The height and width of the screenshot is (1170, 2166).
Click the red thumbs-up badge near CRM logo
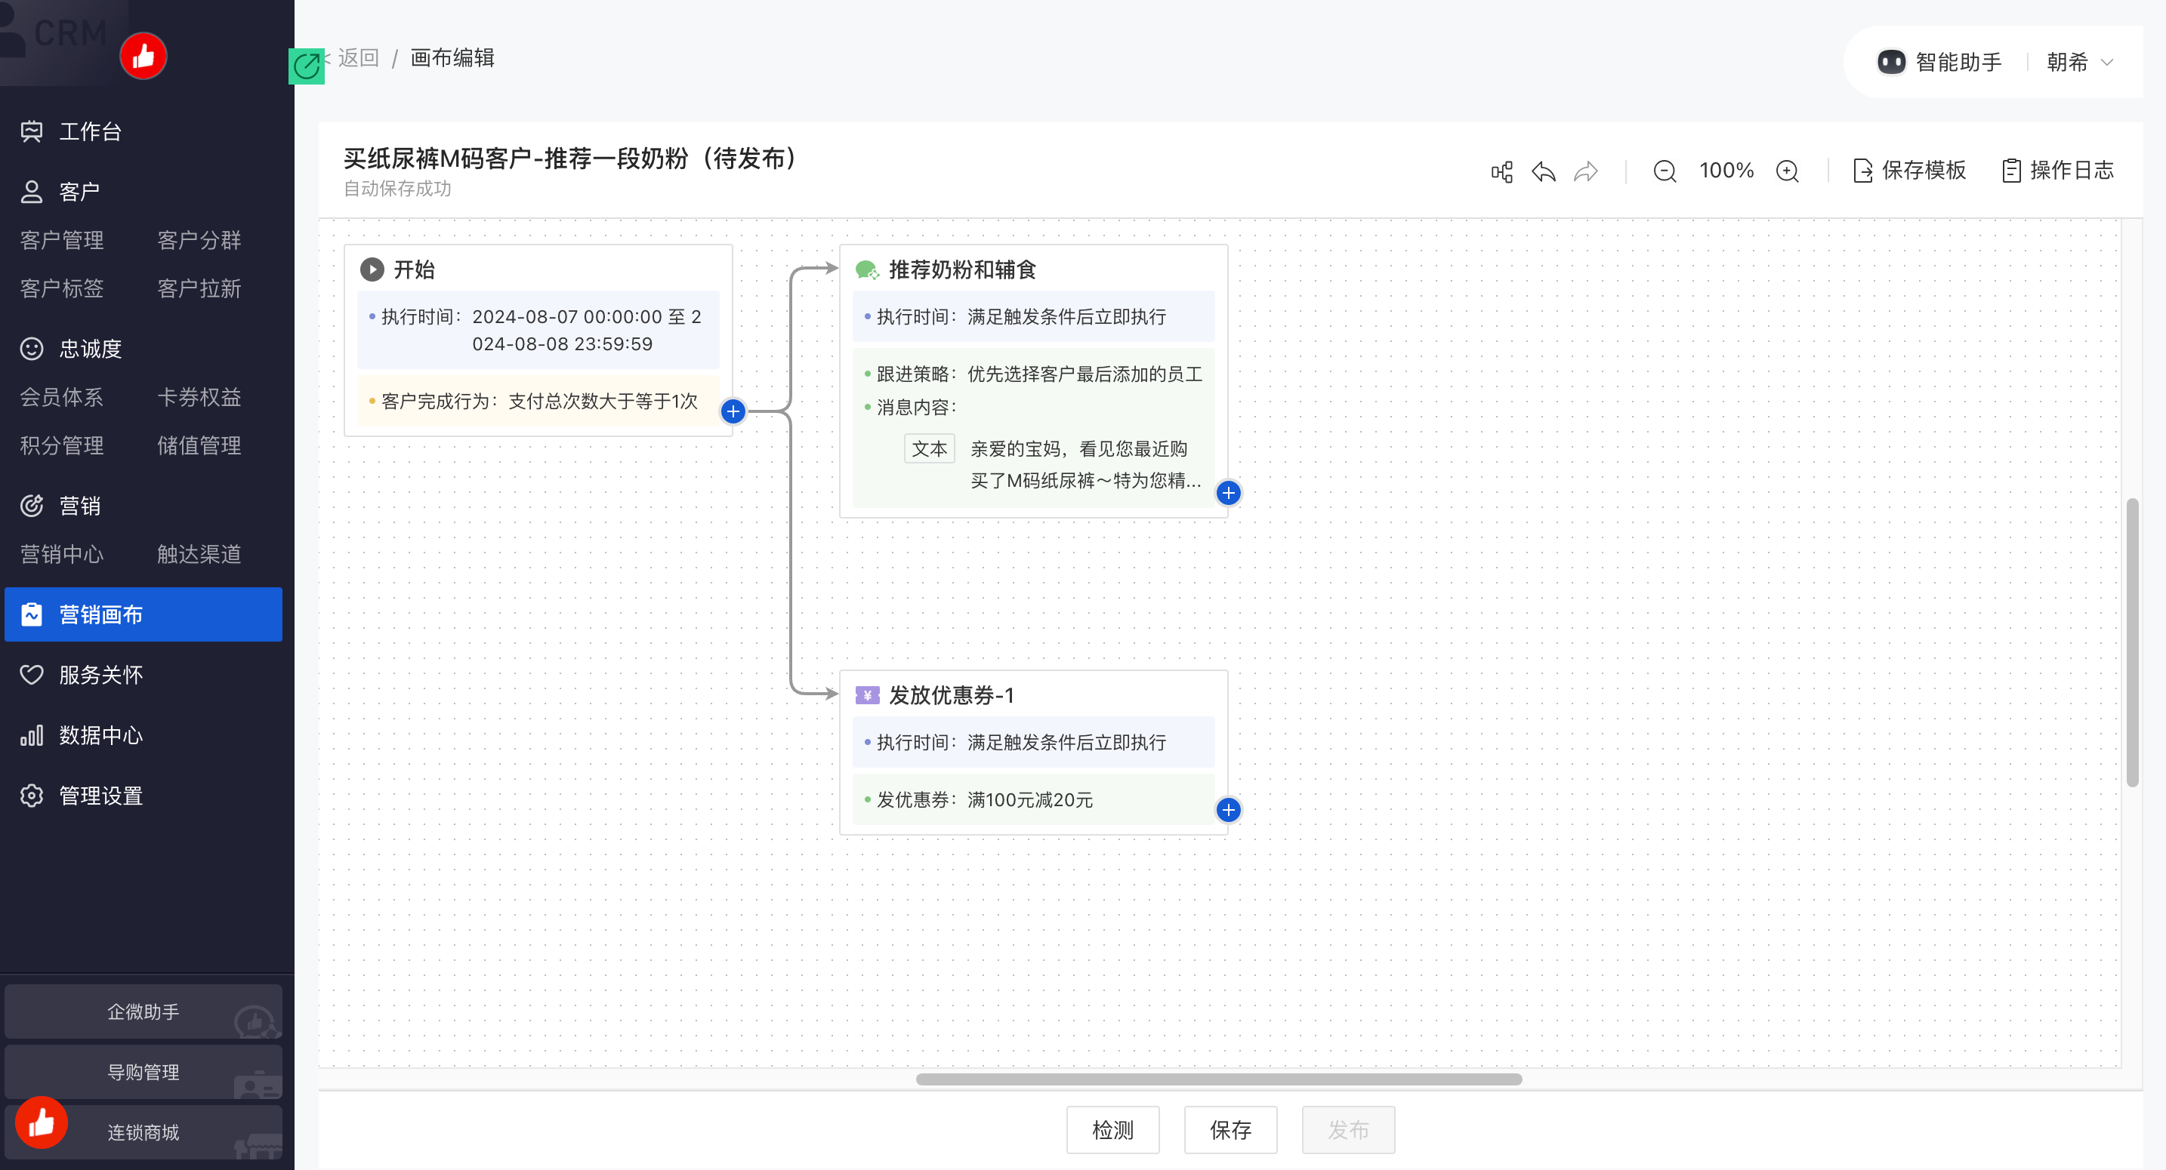pyautogui.click(x=143, y=57)
